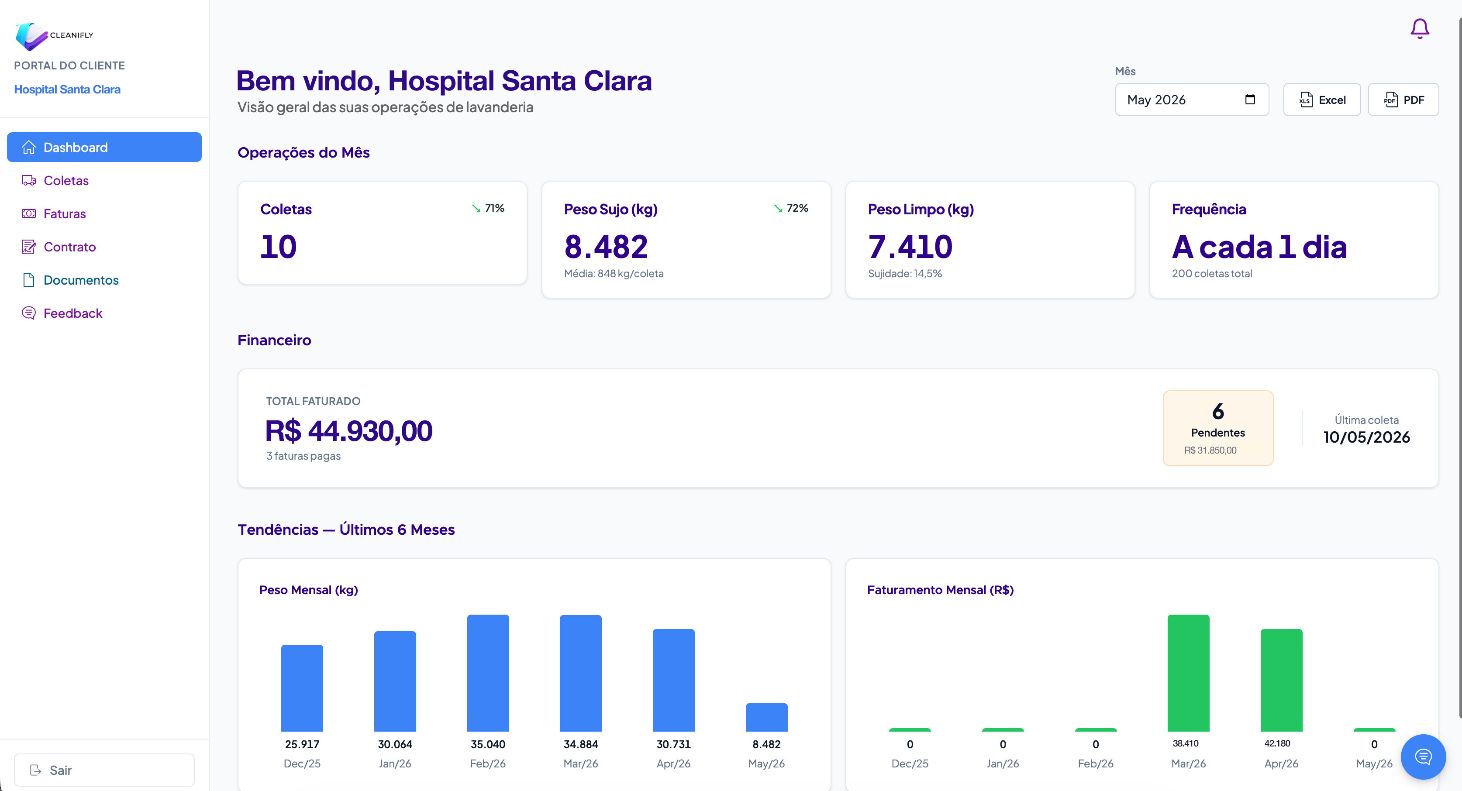Click the 35.040 value label
This screenshot has height=791, width=1462.
488,744
